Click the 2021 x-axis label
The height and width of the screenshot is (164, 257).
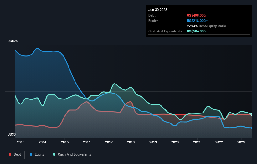coord(197,142)
